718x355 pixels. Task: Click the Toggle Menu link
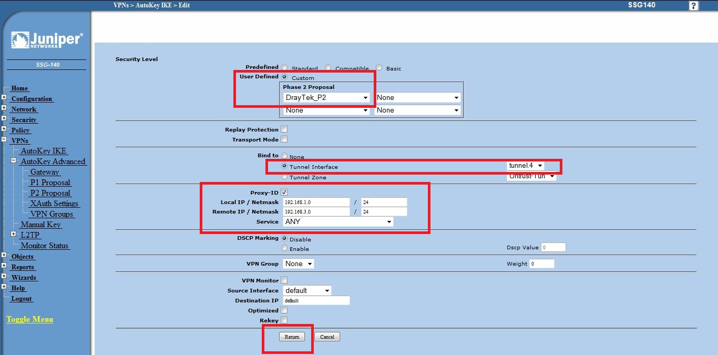(29, 319)
